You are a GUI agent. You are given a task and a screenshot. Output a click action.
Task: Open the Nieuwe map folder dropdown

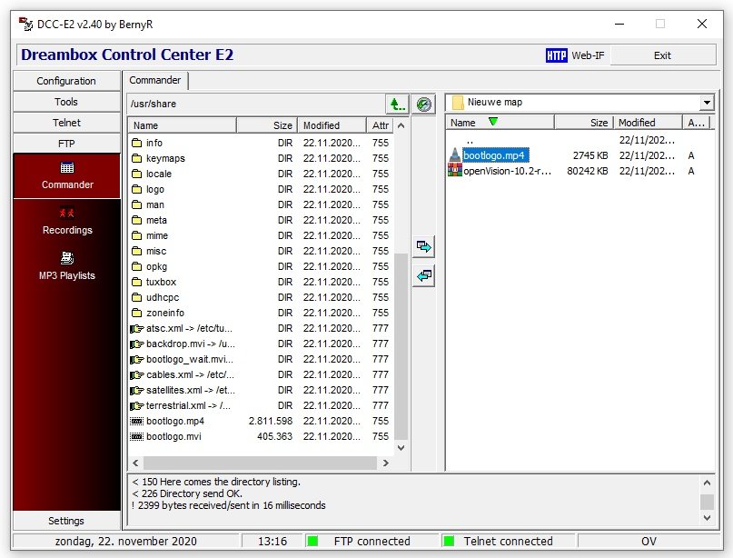coord(707,104)
